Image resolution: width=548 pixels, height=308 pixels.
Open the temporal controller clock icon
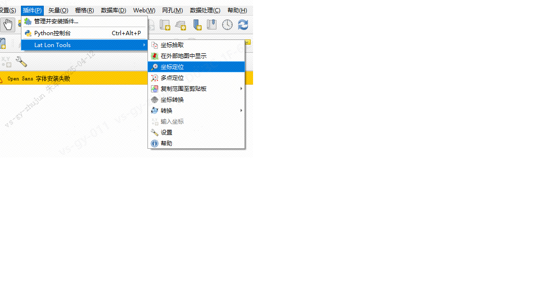227,25
